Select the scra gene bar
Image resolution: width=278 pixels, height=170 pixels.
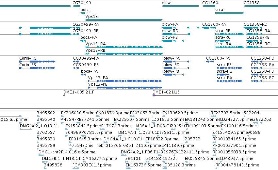(x=230, y=13)
